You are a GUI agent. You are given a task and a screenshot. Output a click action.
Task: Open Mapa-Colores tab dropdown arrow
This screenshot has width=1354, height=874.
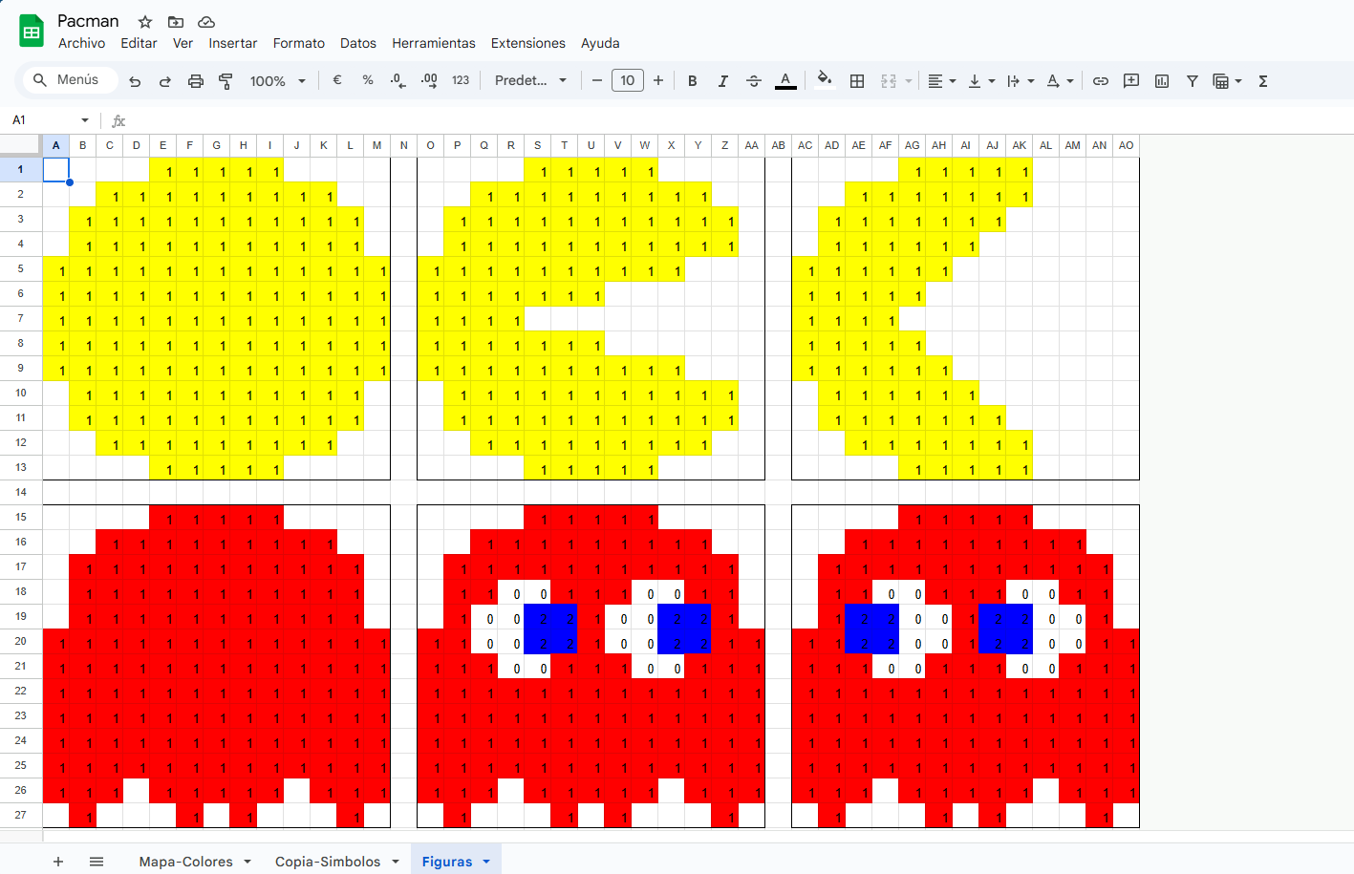[247, 862]
